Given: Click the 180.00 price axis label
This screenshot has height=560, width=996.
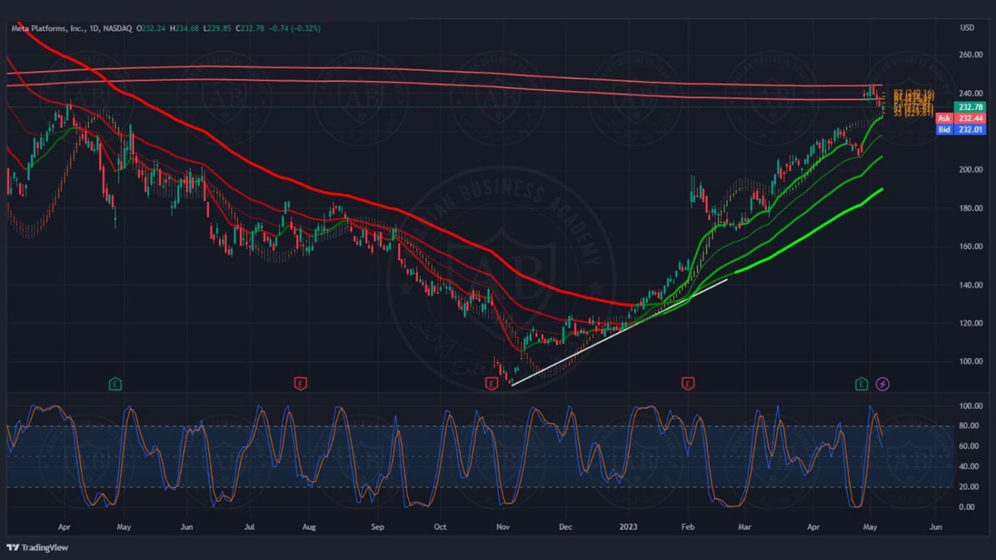Looking at the screenshot, I should (971, 208).
